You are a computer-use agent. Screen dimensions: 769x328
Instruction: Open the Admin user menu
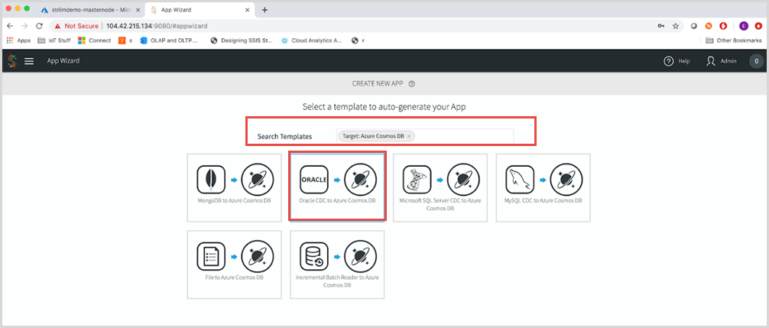tap(722, 61)
